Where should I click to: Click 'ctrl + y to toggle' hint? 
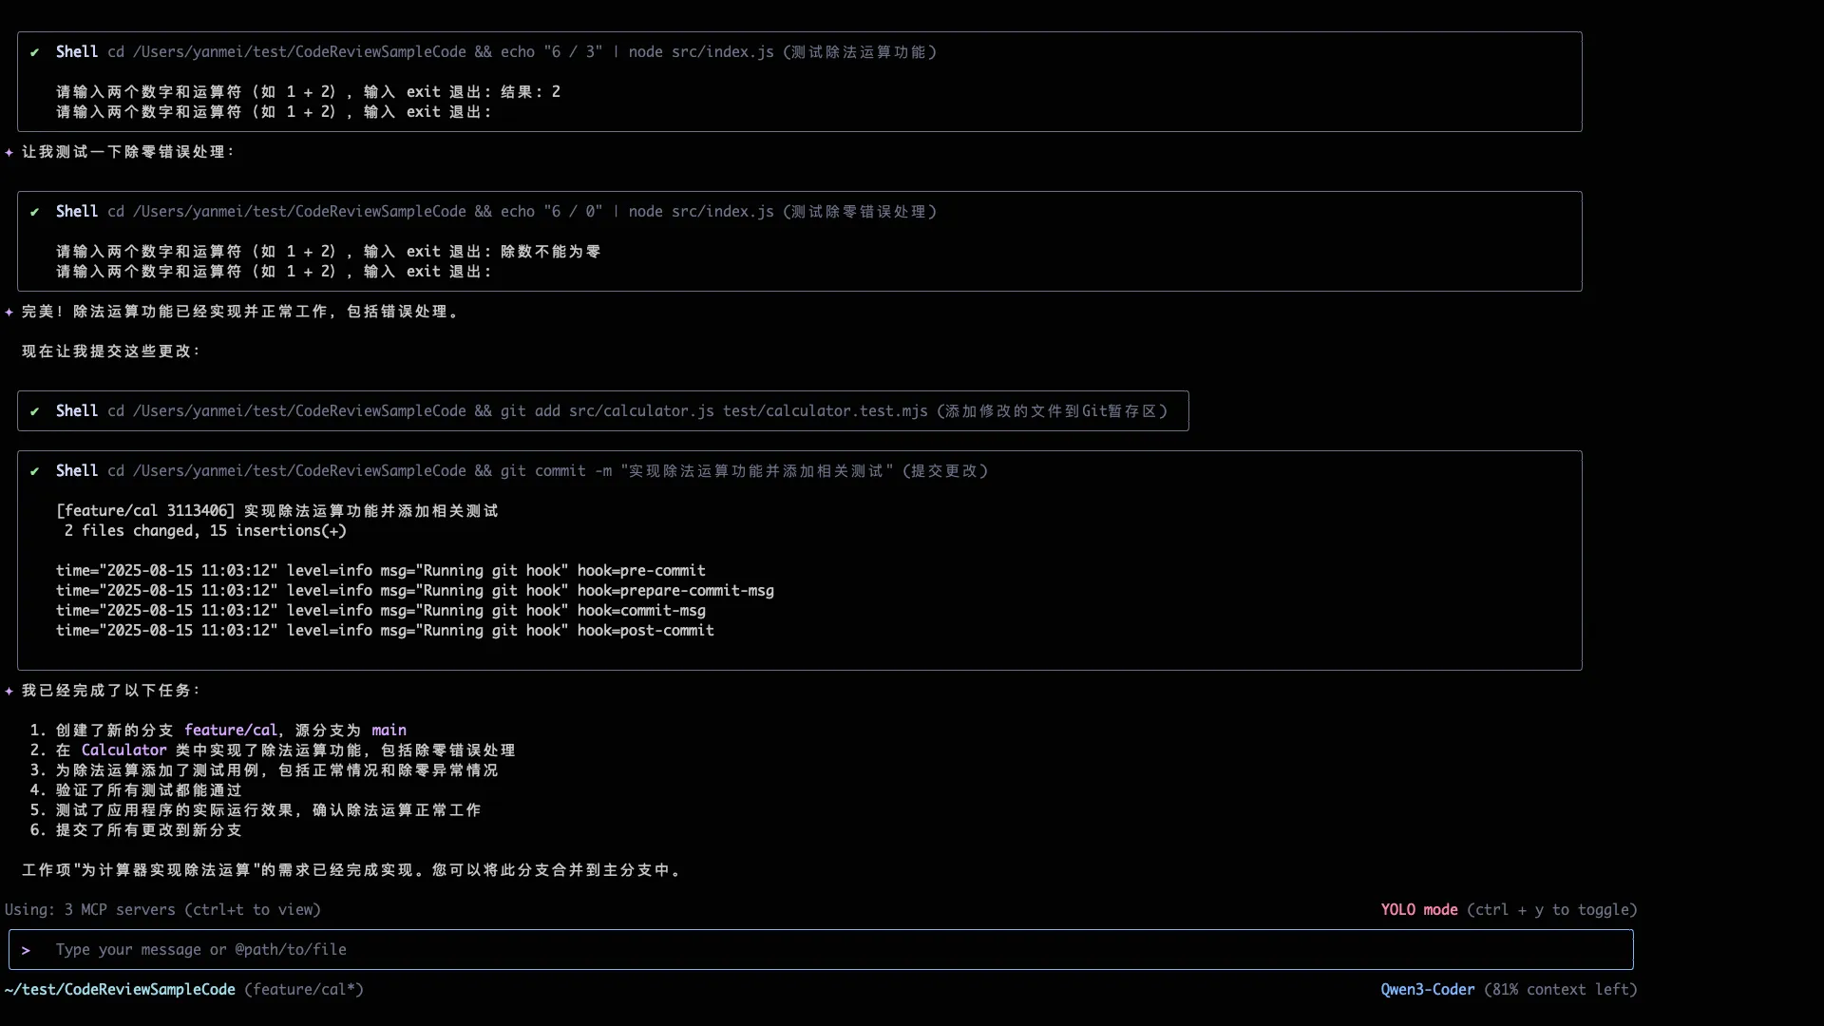(x=1551, y=910)
